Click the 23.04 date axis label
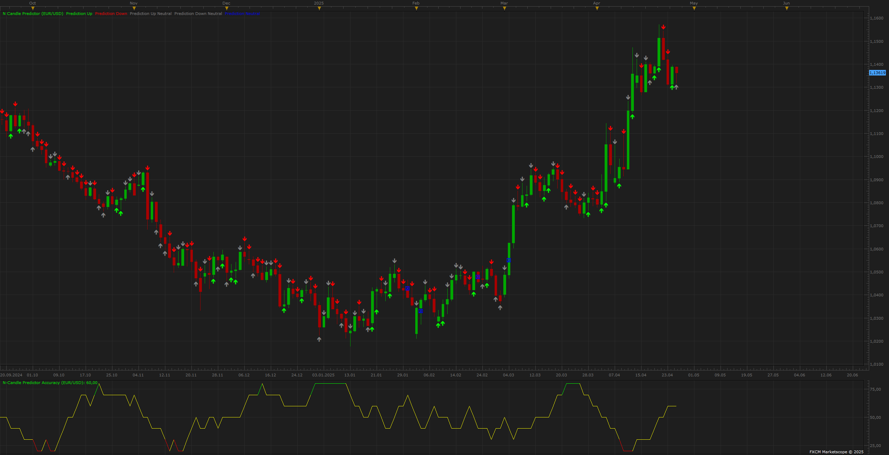Screen dimensions: 889x455 coord(667,375)
